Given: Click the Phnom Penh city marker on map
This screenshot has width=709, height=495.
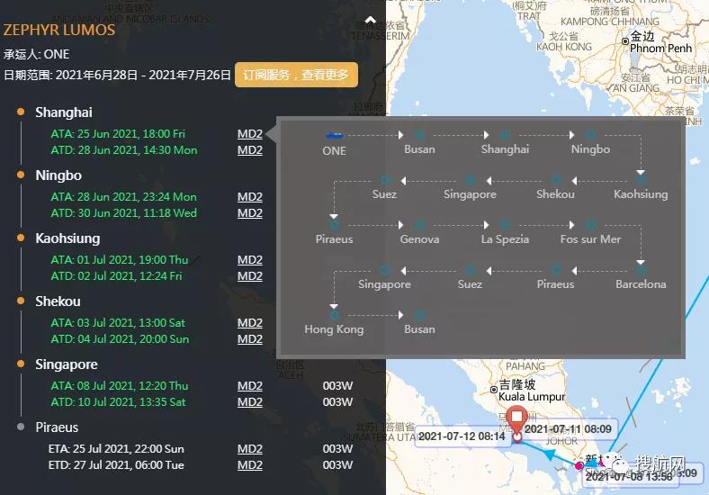Looking at the screenshot, I should (x=625, y=41).
